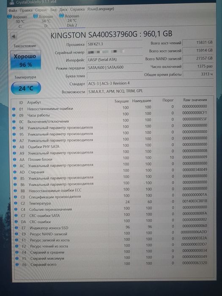Click the status dot of attribute 0C
The image size is (222, 296).
[x=14, y=122]
